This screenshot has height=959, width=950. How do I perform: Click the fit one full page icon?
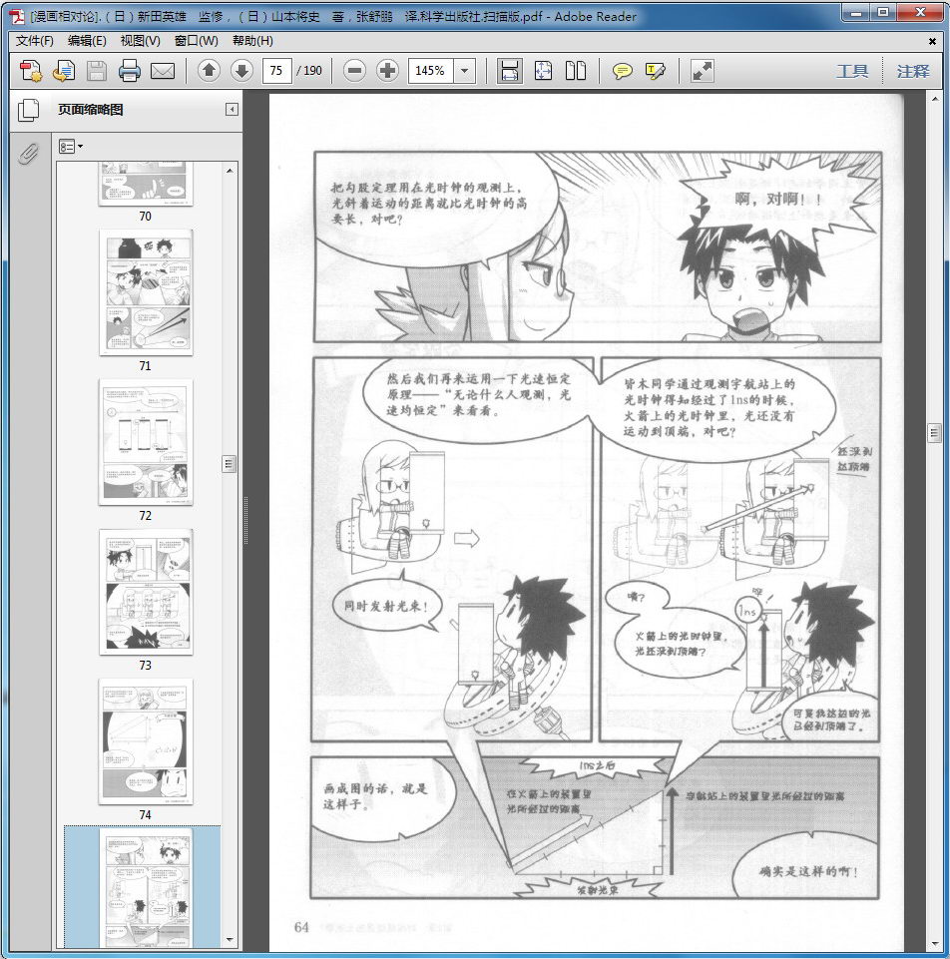pyautogui.click(x=543, y=71)
